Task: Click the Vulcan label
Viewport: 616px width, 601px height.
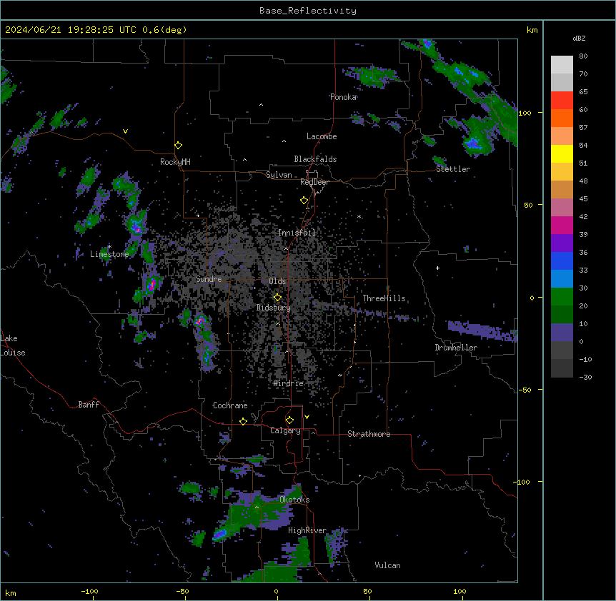Action: (387, 565)
